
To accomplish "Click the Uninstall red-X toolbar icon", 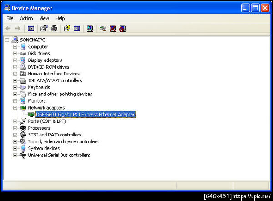I will 113,29.
